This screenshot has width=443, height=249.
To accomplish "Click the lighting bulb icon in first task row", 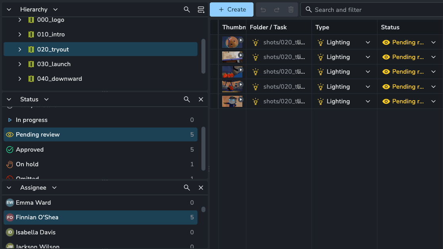I will click(255, 42).
